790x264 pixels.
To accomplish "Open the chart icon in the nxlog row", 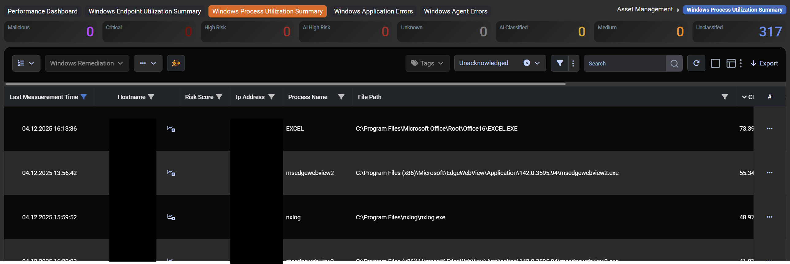I will [171, 217].
